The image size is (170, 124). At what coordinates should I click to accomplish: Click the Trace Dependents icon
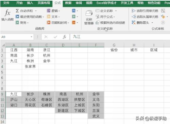(x=134, y=17)
